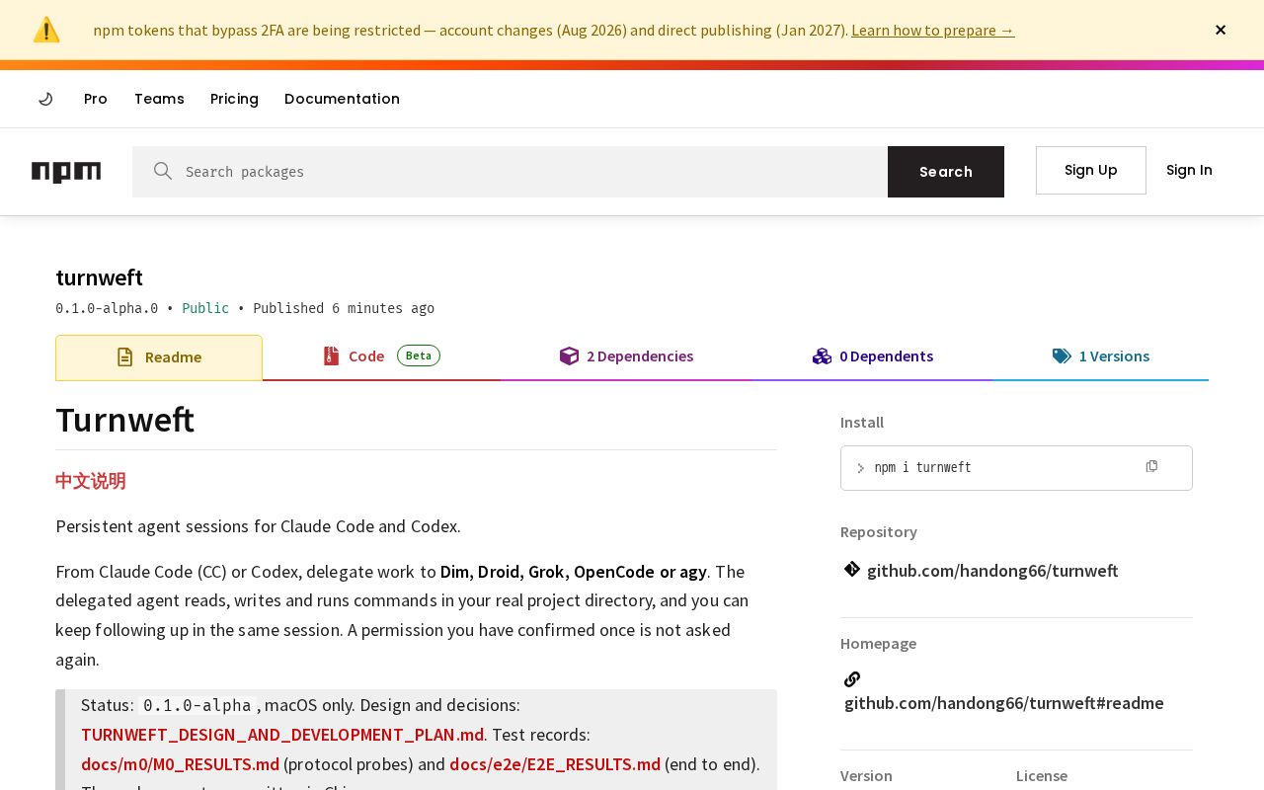The width and height of the screenshot is (1264, 790).
Task: Click Sign In link
Action: (1189, 170)
